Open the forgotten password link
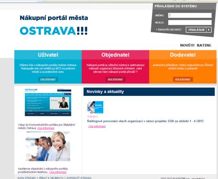The image size is (218, 179). click(170, 29)
